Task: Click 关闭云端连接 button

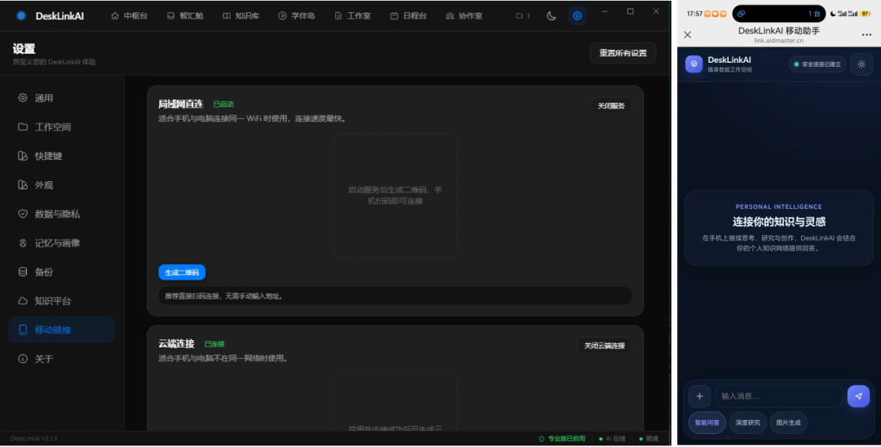Action: 604,345
